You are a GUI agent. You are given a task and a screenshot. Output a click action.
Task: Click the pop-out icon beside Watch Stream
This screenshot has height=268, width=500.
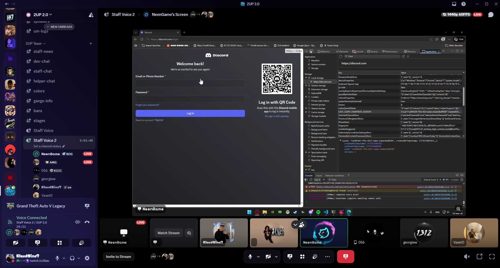point(189,233)
